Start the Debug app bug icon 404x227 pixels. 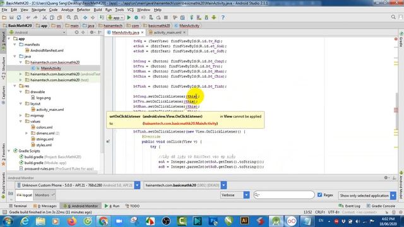point(136,18)
